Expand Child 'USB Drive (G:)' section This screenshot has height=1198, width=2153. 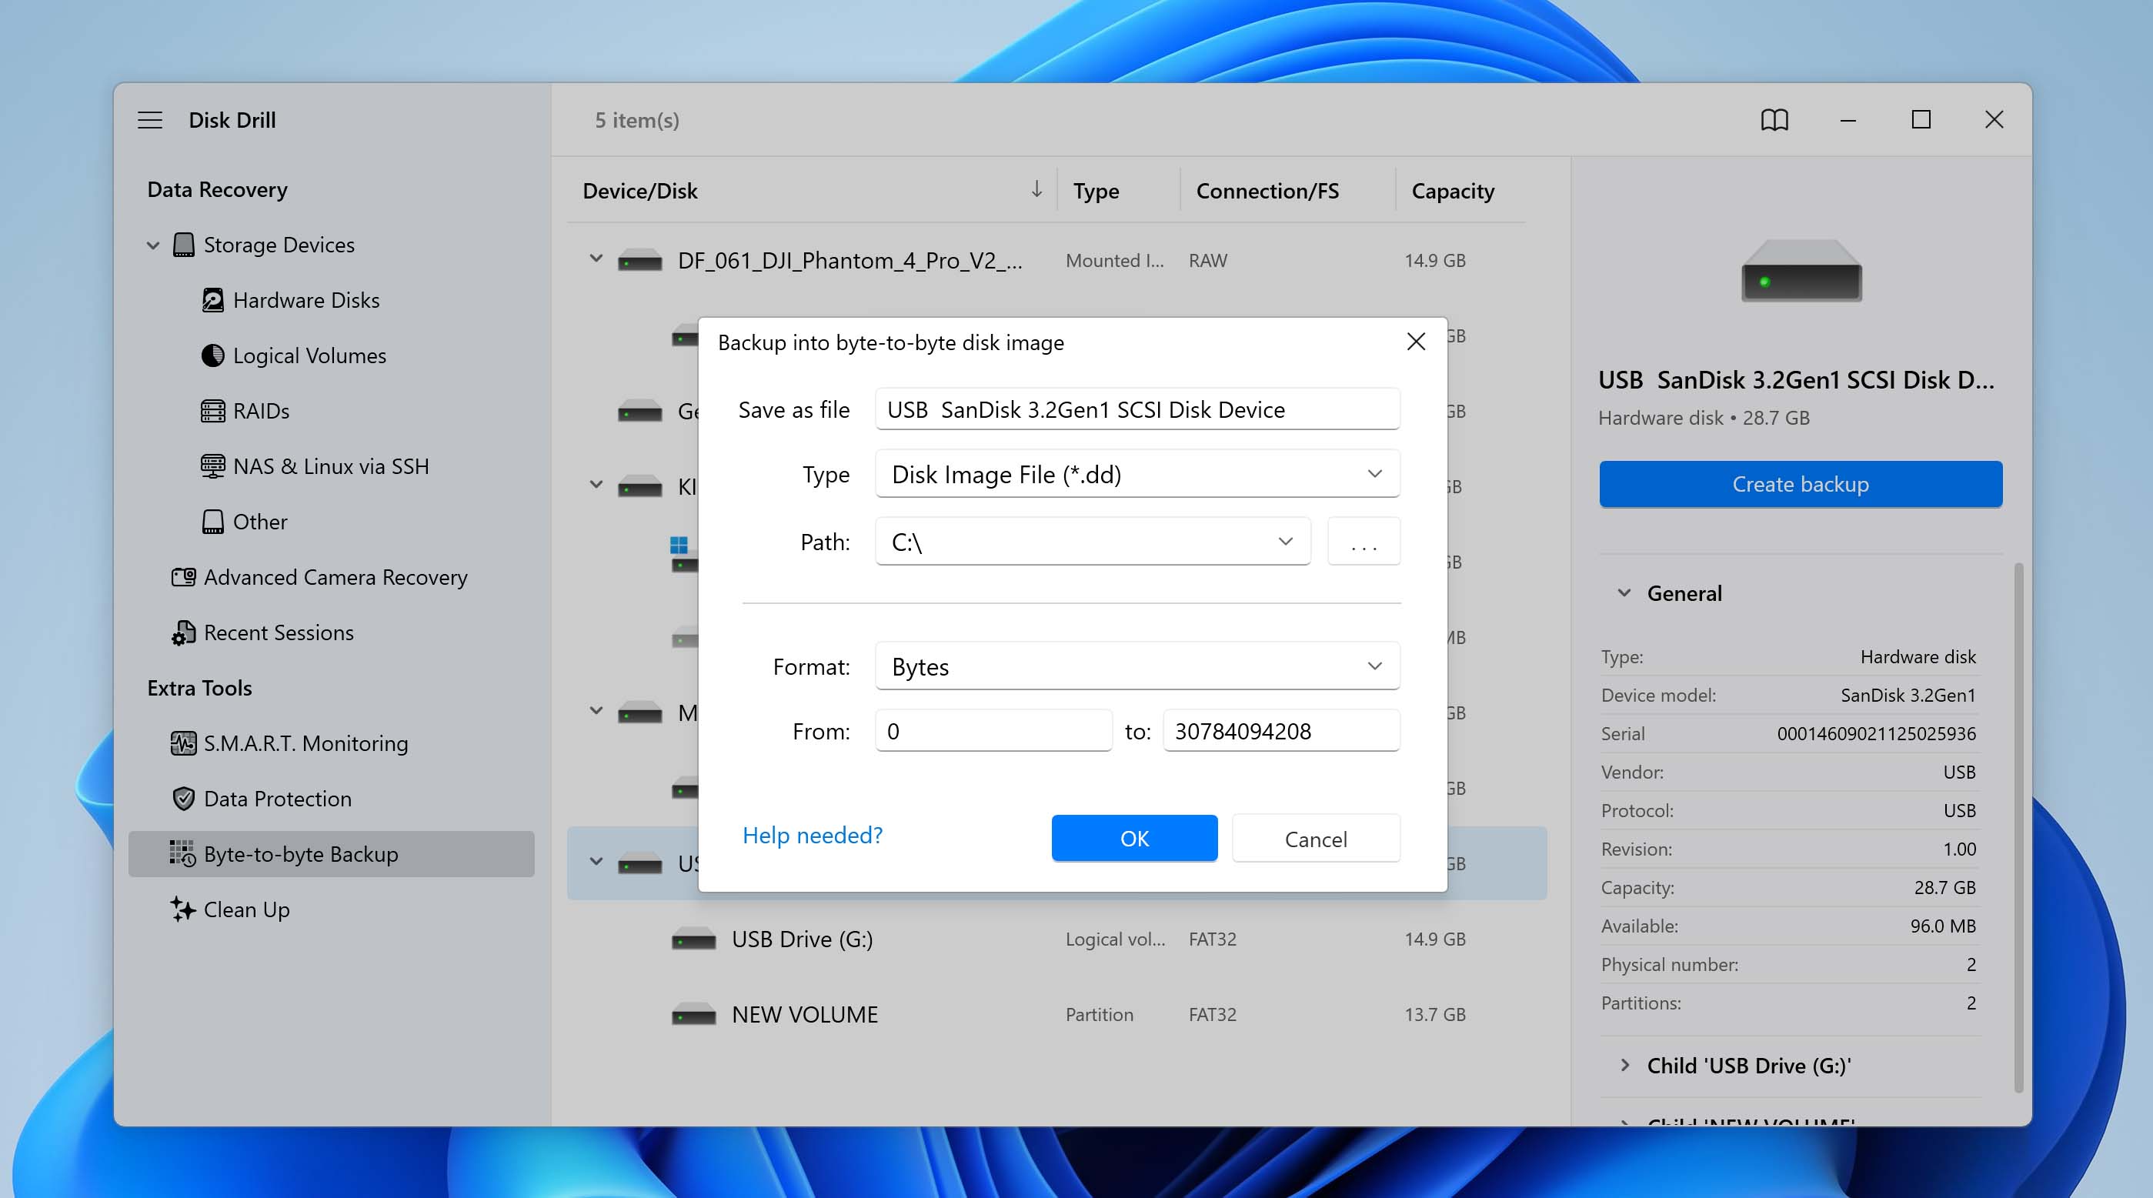1624,1065
